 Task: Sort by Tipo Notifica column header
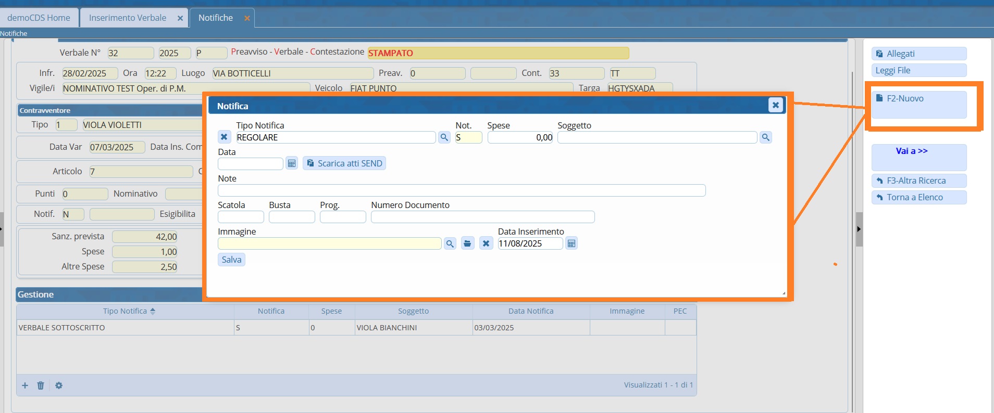[x=125, y=311]
